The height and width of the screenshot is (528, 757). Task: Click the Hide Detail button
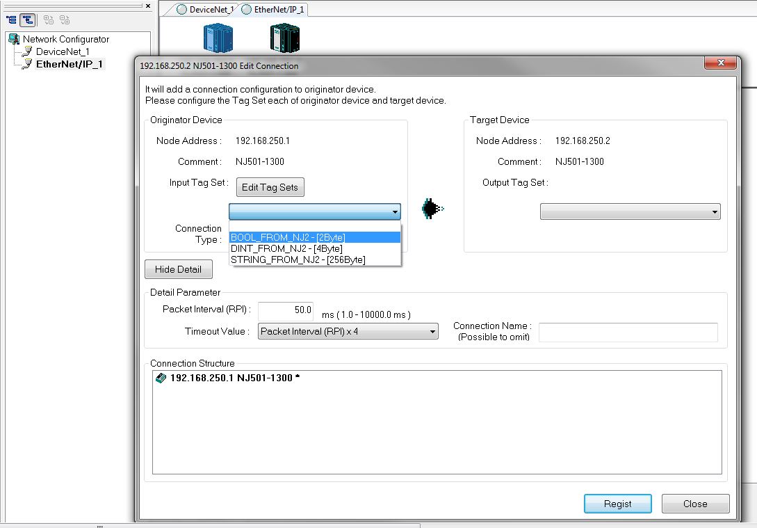[178, 269]
